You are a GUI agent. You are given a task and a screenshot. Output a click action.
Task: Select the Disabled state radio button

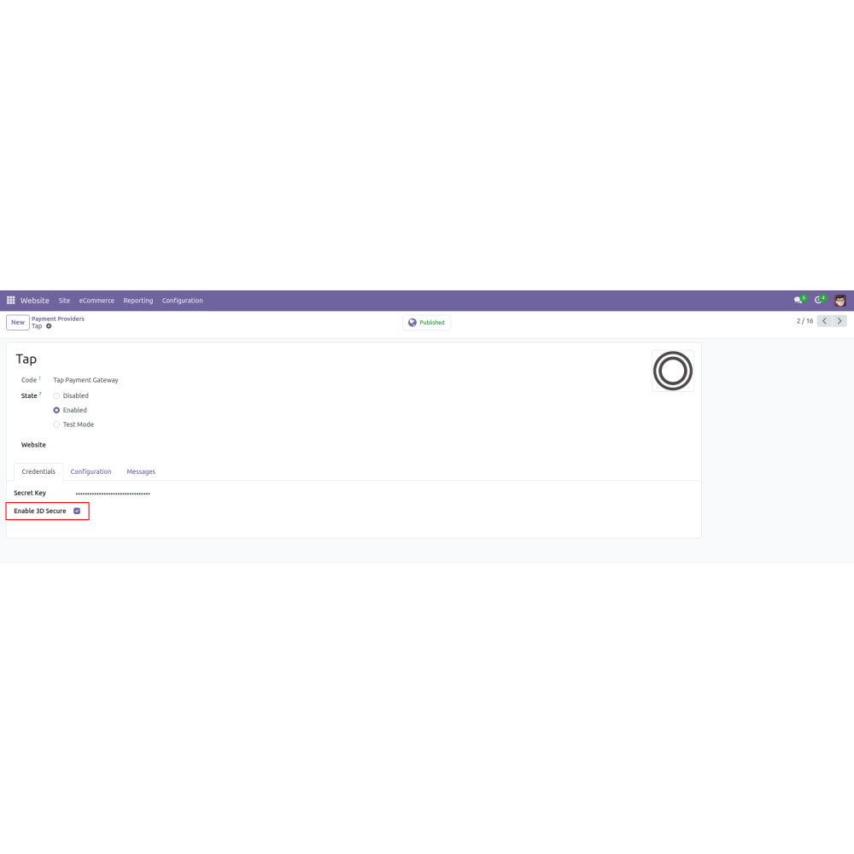(56, 396)
